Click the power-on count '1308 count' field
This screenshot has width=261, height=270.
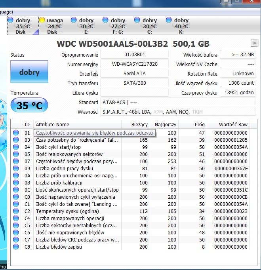(x=238, y=83)
